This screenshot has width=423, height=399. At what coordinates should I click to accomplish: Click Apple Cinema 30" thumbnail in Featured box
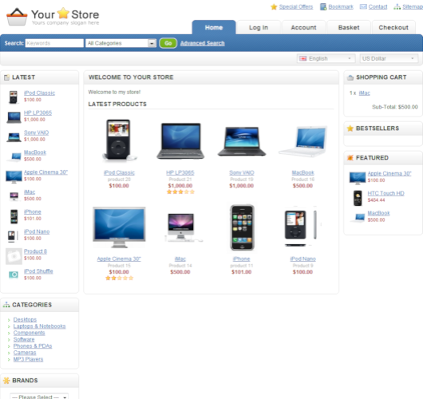(358, 178)
